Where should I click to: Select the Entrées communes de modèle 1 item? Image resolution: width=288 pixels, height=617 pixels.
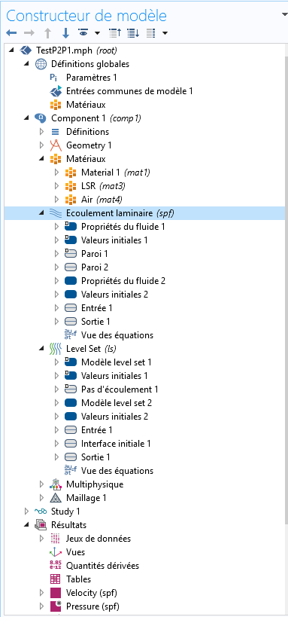[x=129, y=91]
